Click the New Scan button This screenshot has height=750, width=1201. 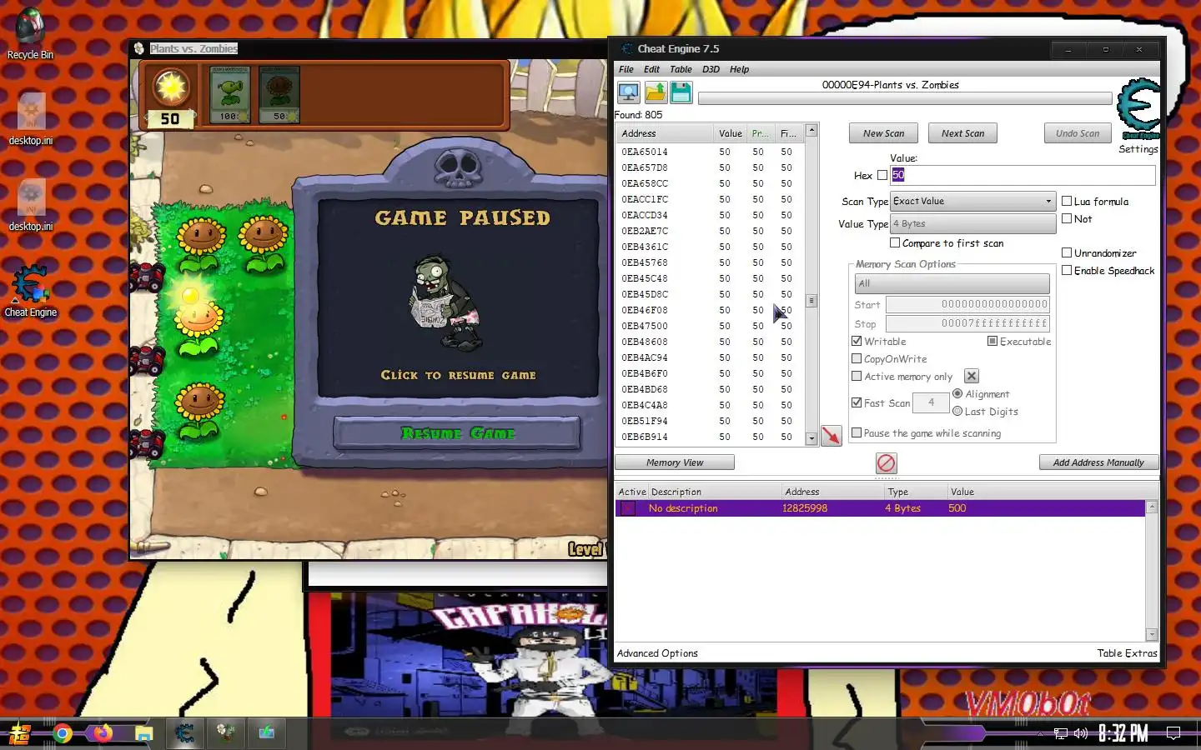883,133
